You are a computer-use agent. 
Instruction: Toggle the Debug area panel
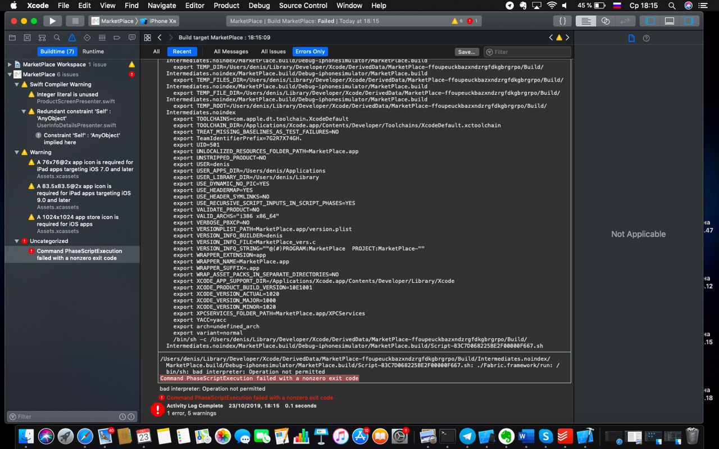pyautogui.click(x=670, y=21)
